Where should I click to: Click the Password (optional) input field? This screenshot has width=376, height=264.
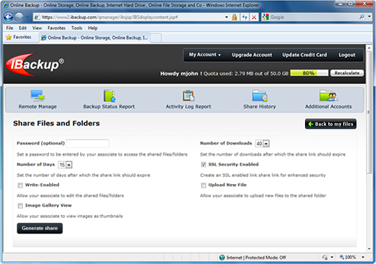click(87, 143)
